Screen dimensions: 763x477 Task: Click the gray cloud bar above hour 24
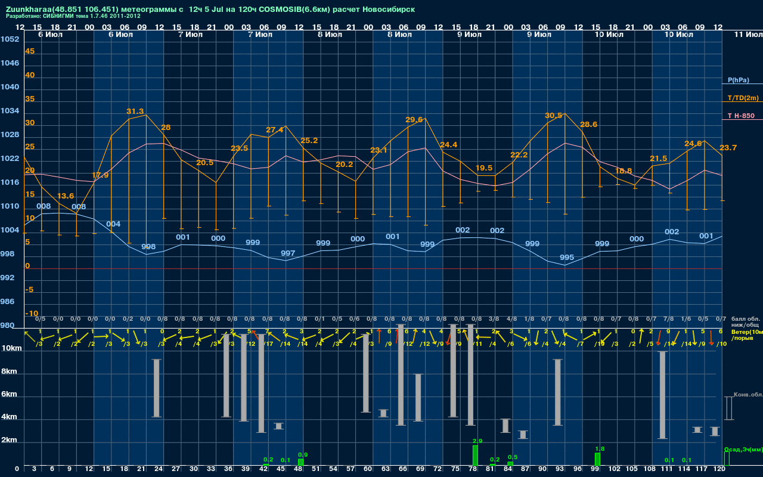coord(157,388)
